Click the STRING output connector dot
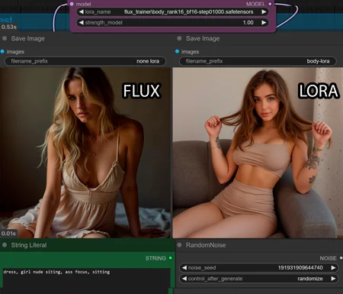343x294 pixels. pyautogui.click(x=170, y=258)
